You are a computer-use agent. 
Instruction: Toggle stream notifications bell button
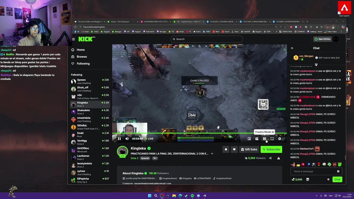pyautogui.click(x=226, y=149)
